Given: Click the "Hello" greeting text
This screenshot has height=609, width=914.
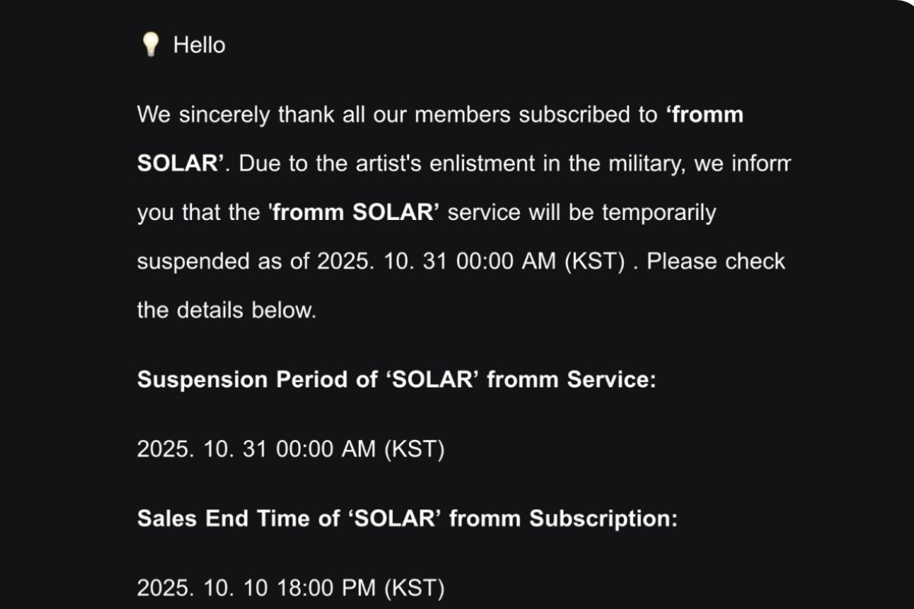Looking at the screenshot, I should [x=199, y=45].
